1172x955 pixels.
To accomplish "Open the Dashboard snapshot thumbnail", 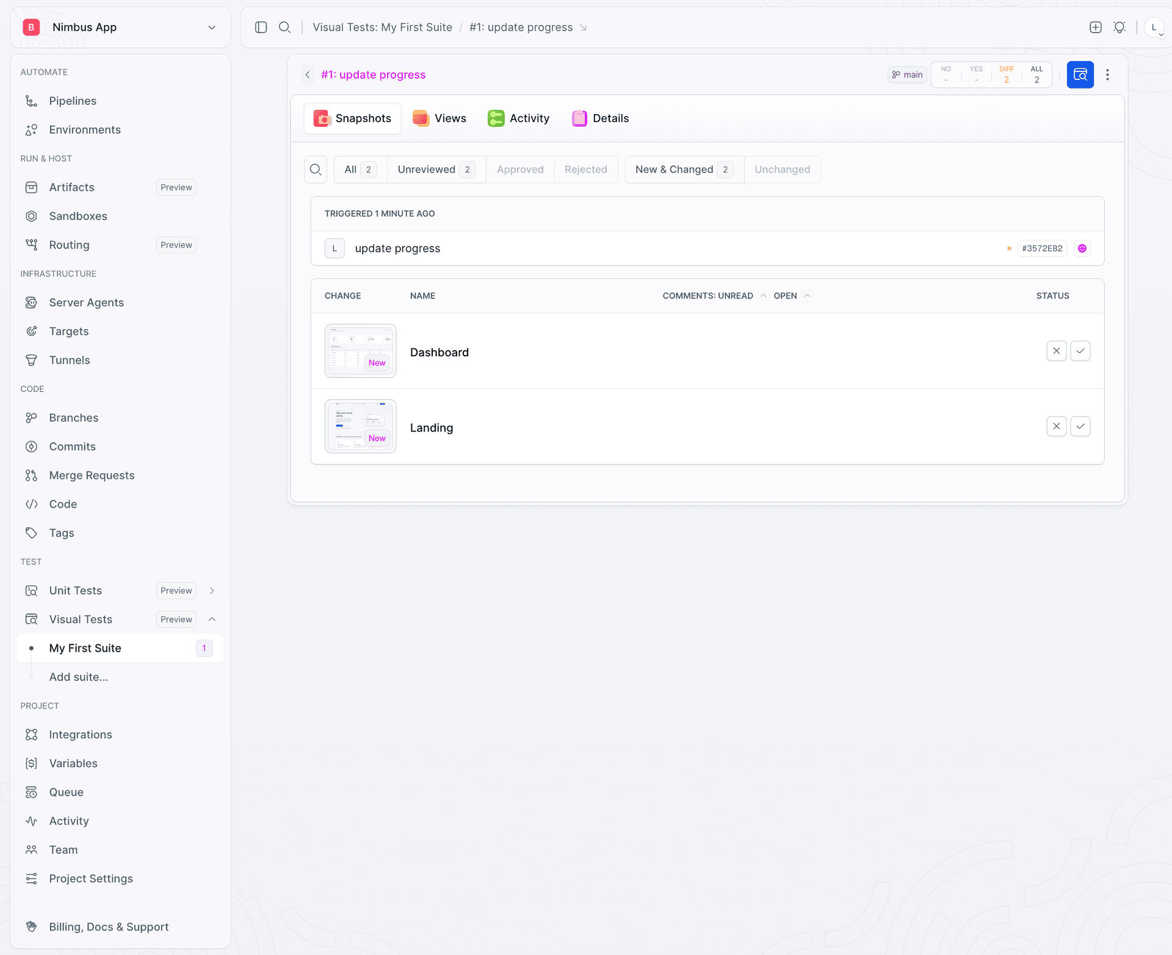I will 360,351.
